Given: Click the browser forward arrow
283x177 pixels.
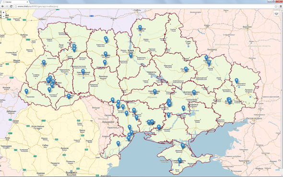Looking at the screenshot, I should [x=7, y=6].
